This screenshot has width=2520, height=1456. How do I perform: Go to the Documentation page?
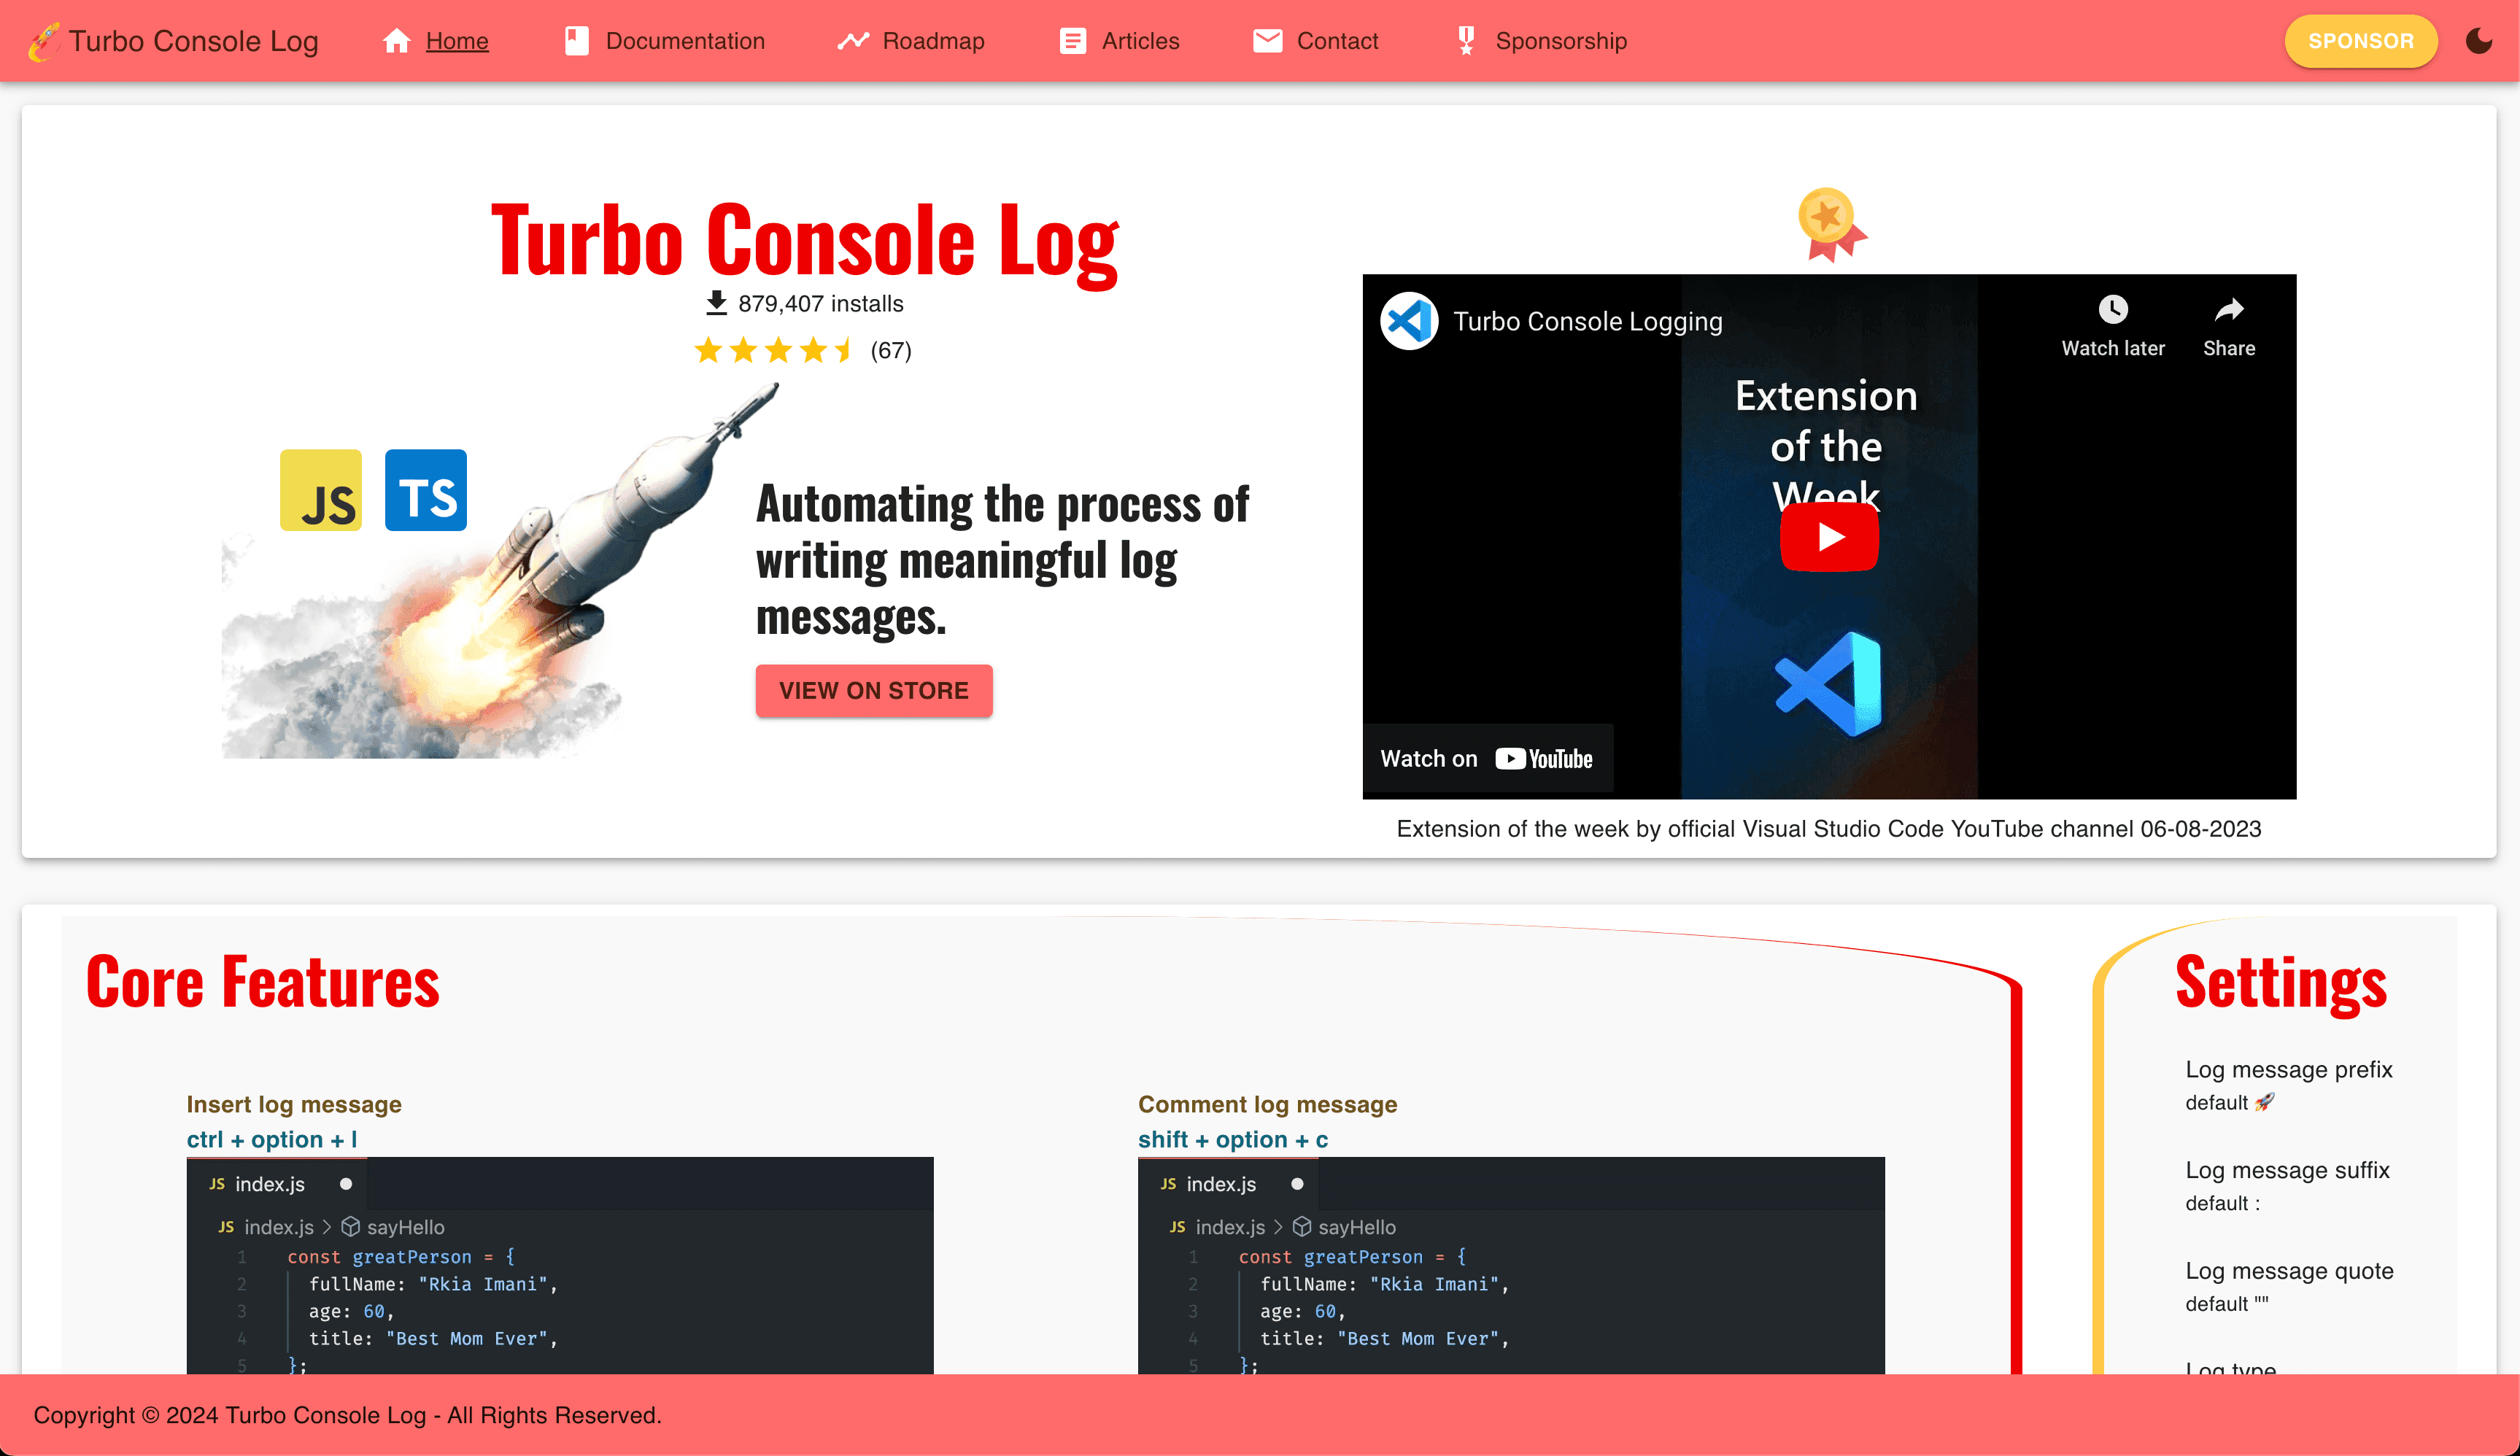point(685,41)
